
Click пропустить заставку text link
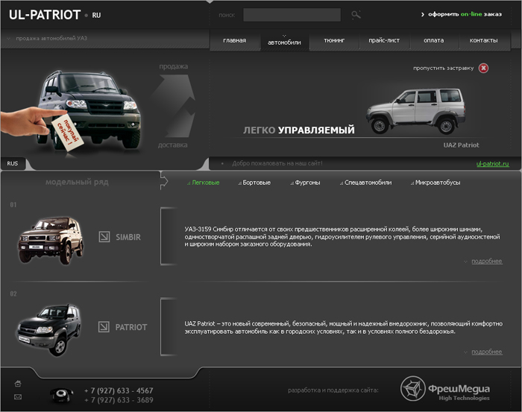tap(444, 68)
